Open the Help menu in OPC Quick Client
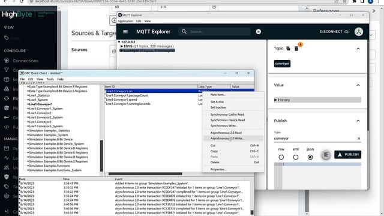Image resolution: width=384 pixels, height=216 pixels. (60, 79)
